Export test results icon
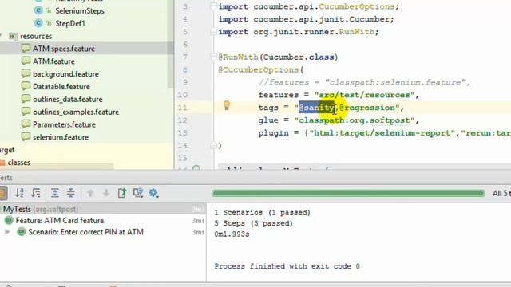This screenshot has height=287, width=511. pyautogui.click(x=122, y=193)
